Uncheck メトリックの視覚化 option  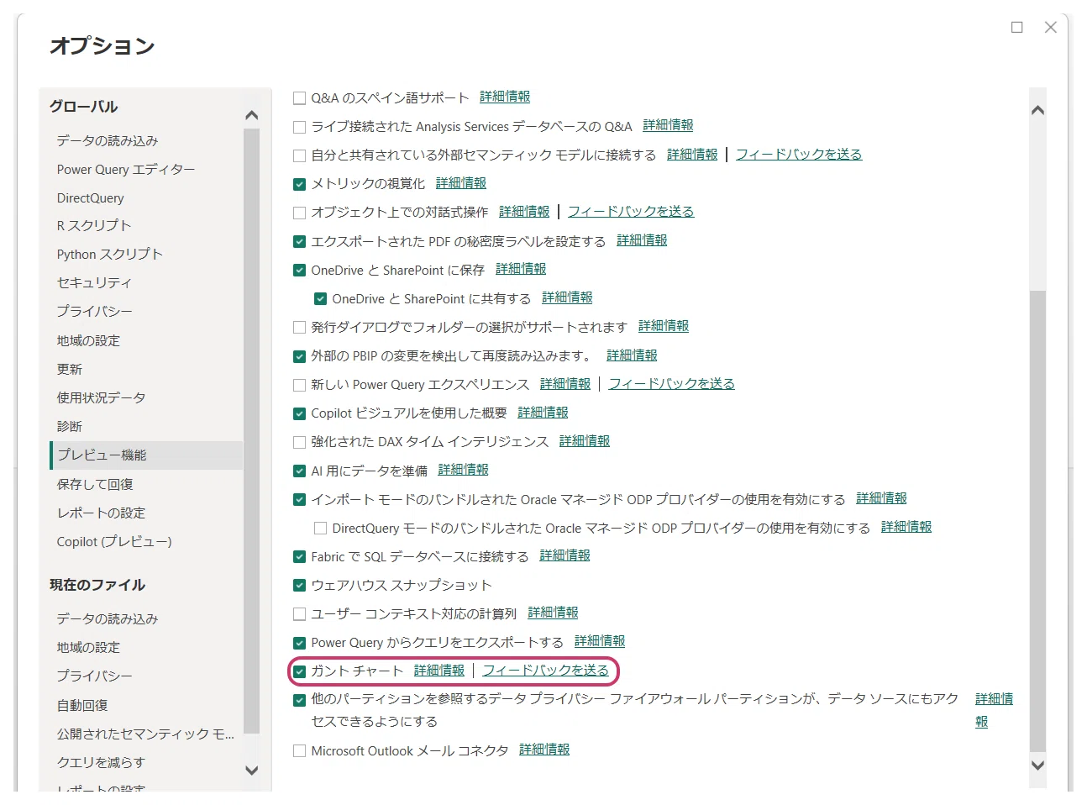299,184
